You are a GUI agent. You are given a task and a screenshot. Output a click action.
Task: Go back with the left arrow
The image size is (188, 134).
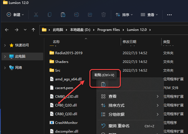[7, 30]
